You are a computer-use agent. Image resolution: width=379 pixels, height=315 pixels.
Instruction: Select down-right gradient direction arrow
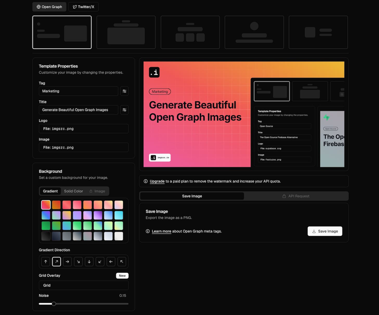[78, 262]
